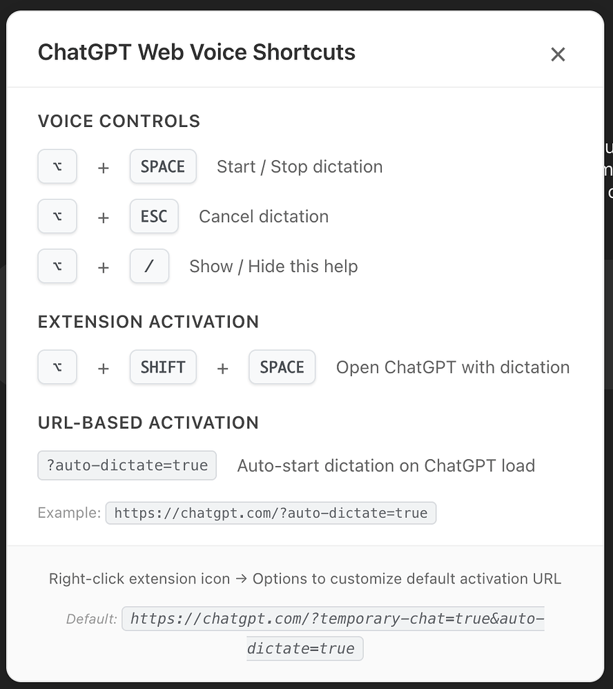Click the Option key icon beside SPACE

57,166
